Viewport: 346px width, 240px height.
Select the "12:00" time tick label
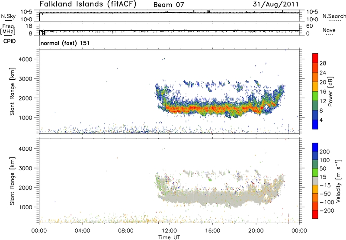169,231
